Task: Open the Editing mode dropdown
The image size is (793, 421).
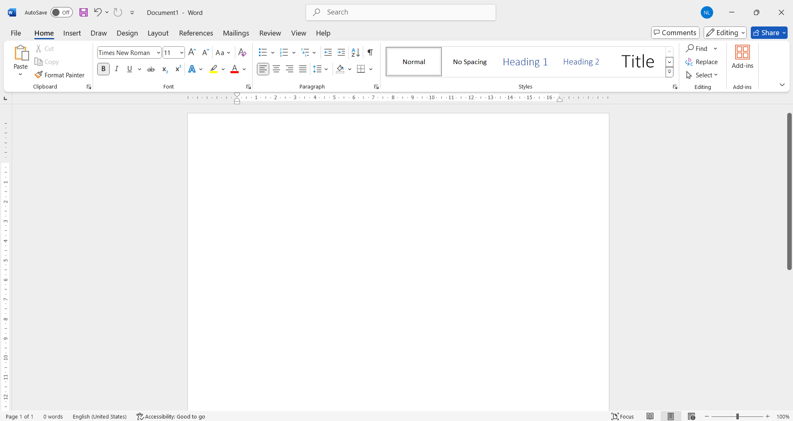Action: pos(725,33)
